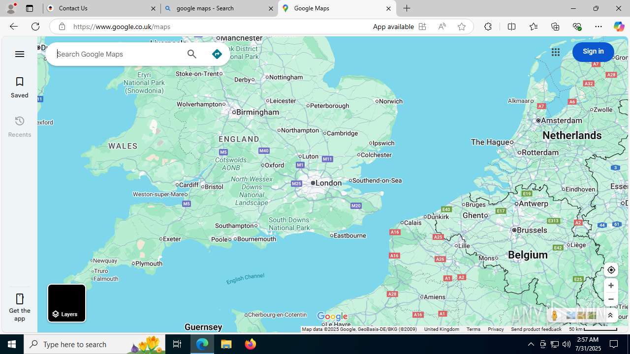This screenshot has width=630, height=354.
Task: Select Southampton label on the map
Action: click(x=234, y=226)
